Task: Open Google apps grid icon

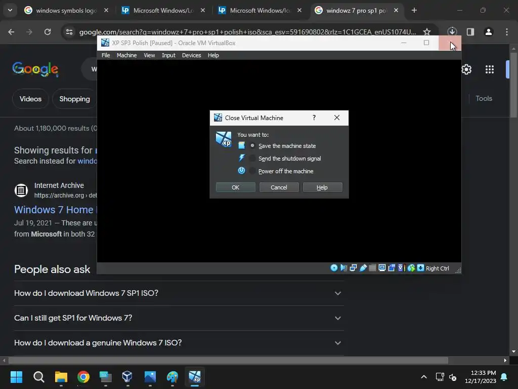Action: (x=490, y=69)
